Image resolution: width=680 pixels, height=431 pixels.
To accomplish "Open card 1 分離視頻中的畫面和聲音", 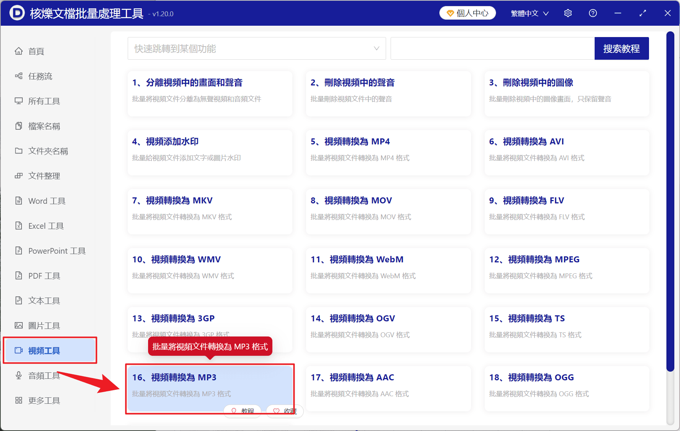I will pyautogui.click(x=210, y=93).
